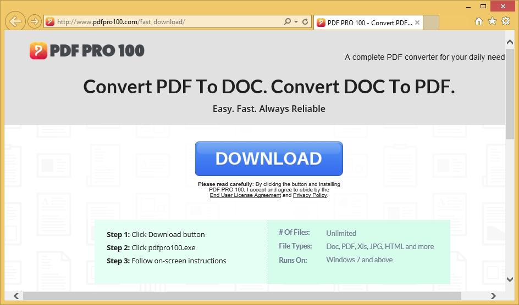Open End User License Agreement link
Image resolution: width=519 pixels, height=305 pixels.
pos(245,195)
